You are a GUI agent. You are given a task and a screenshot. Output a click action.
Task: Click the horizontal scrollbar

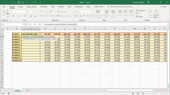[x=130, y=90]
